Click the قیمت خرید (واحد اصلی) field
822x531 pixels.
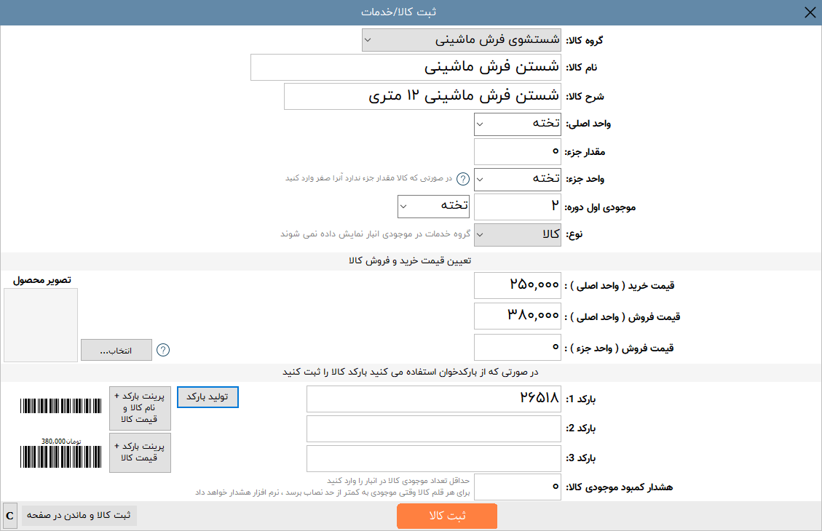click(x=518, y=285)
